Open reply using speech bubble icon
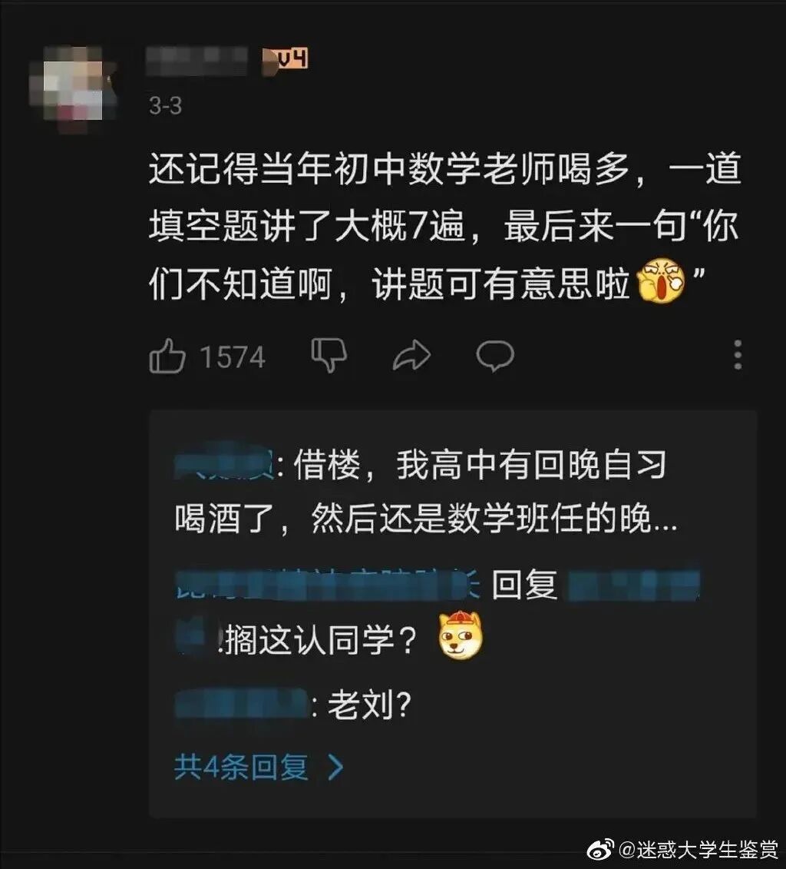 495,355
